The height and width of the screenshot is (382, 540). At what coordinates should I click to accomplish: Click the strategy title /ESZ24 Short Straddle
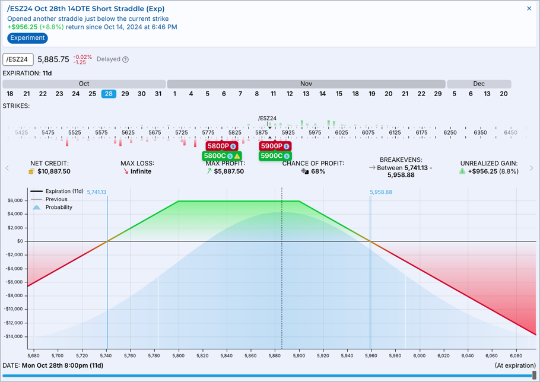(86, 9)
